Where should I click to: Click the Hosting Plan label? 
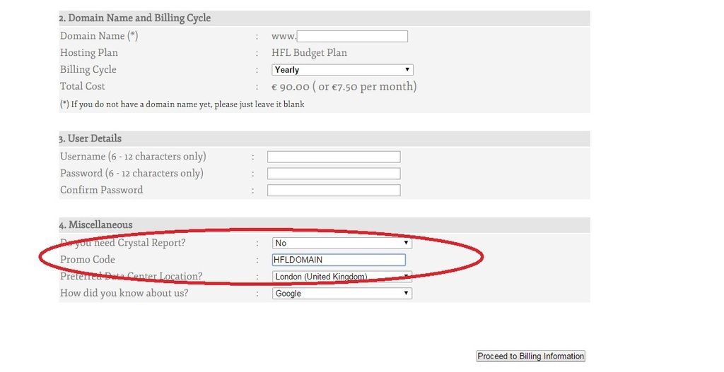(x=89, y=53)
